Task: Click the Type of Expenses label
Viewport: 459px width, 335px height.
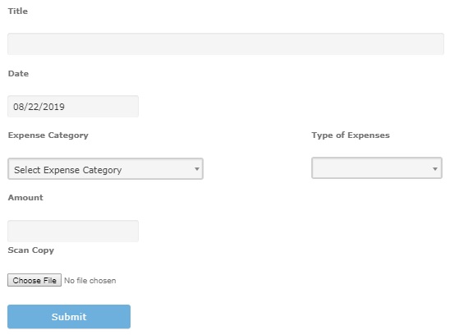Action: tap(351, 135)
